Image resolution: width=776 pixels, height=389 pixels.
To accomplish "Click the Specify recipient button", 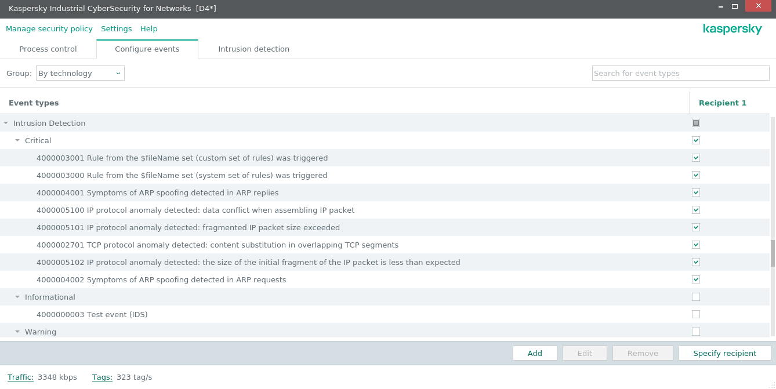I will pos(724,353).
